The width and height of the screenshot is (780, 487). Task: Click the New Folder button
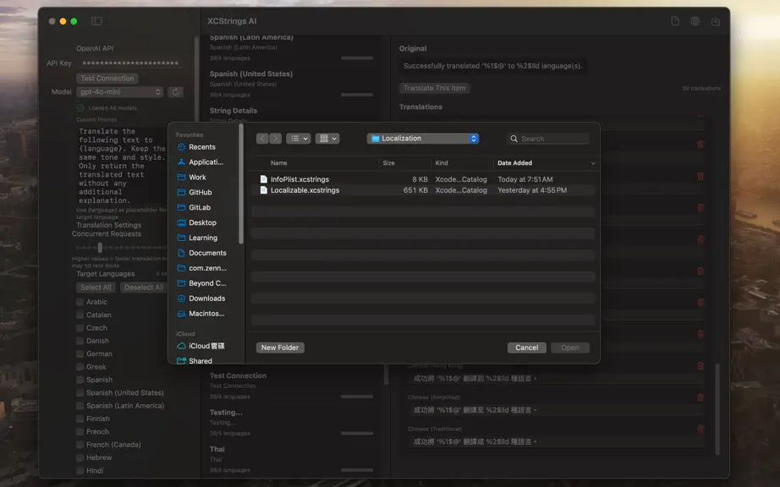pyautogui.click(x=280, y=347)
